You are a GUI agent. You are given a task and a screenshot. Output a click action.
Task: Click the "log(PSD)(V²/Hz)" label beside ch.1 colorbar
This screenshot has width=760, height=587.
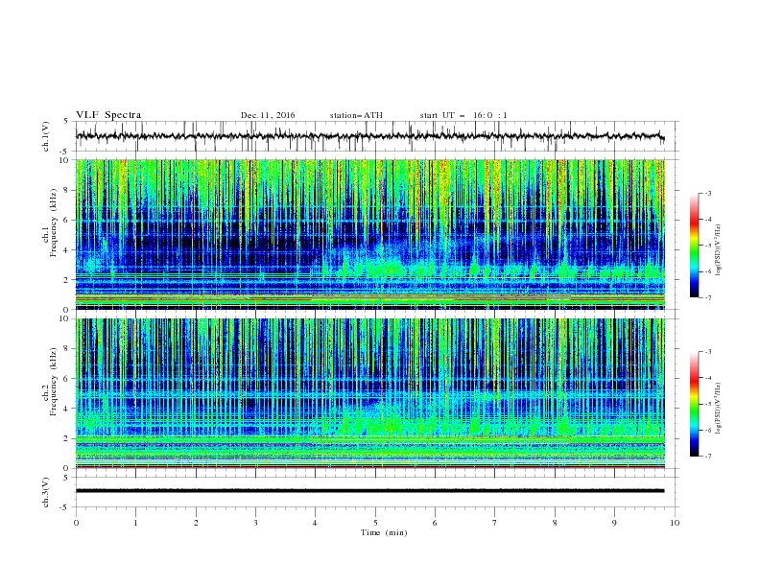718,250
